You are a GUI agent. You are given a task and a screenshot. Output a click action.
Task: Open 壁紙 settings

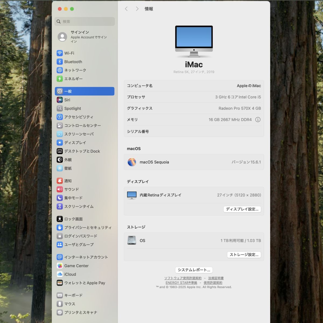coord(85,168)
